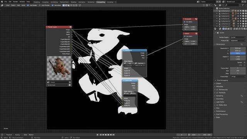Click the Render Layers node preview icon
The image size is (247, 139).
(71, 27)
